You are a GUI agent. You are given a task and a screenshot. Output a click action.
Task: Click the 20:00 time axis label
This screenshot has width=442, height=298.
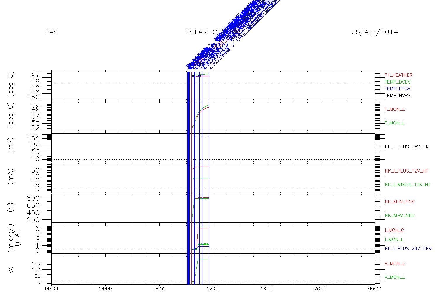[321, 289]
